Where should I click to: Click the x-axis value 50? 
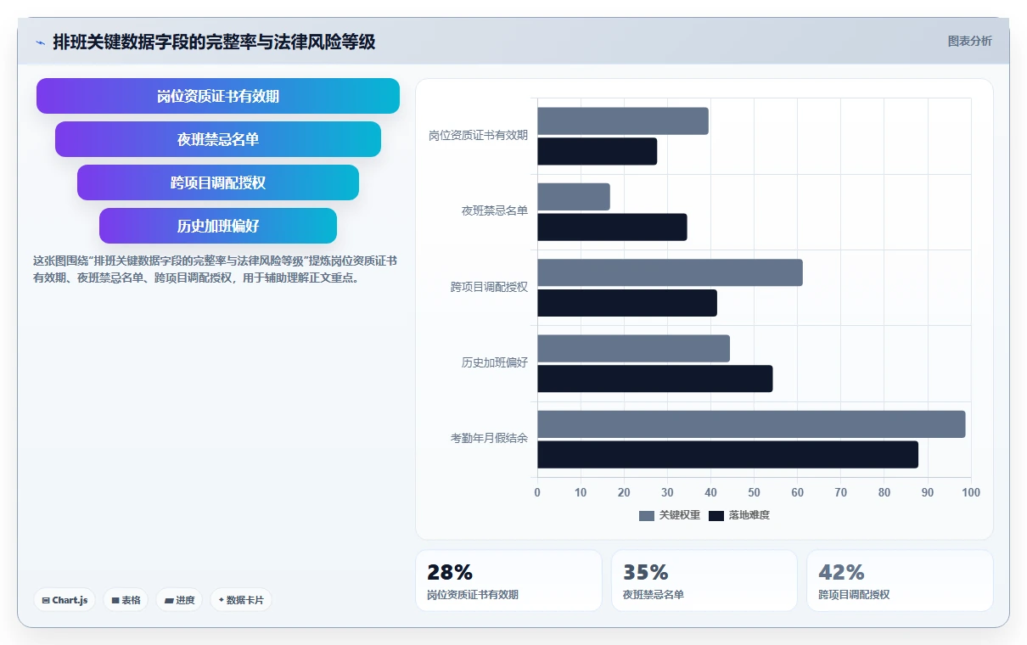tap(754, 492)
